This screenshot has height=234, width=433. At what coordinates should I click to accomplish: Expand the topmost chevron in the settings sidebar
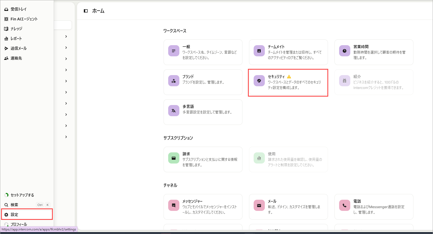66,36
